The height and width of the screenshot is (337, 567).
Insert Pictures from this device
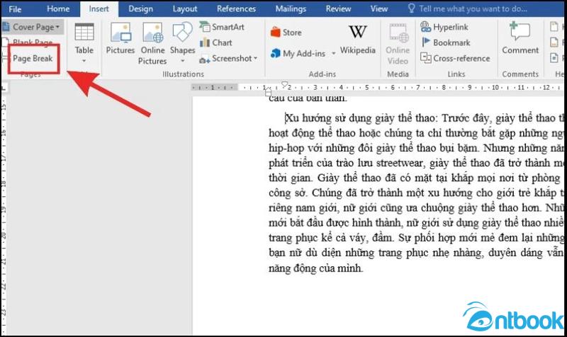tap(120, 39)
